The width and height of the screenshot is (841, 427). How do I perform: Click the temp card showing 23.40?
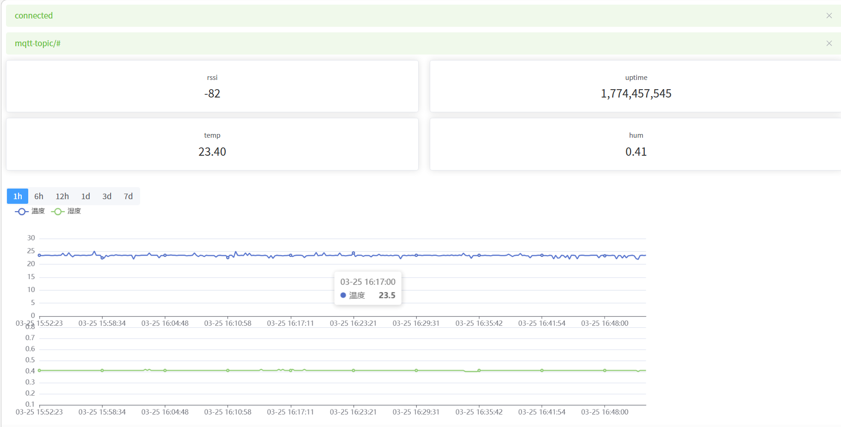[212, 144]
